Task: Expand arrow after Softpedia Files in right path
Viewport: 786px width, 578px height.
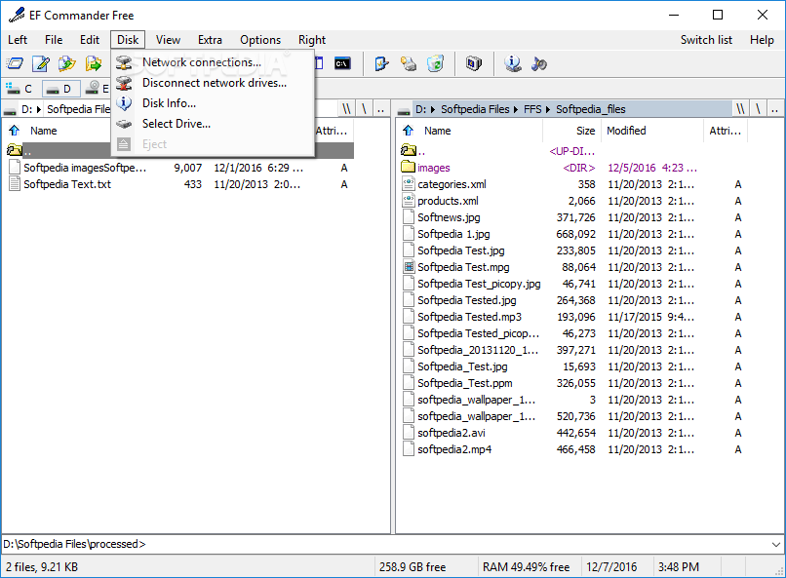Action: pos(516,109)
